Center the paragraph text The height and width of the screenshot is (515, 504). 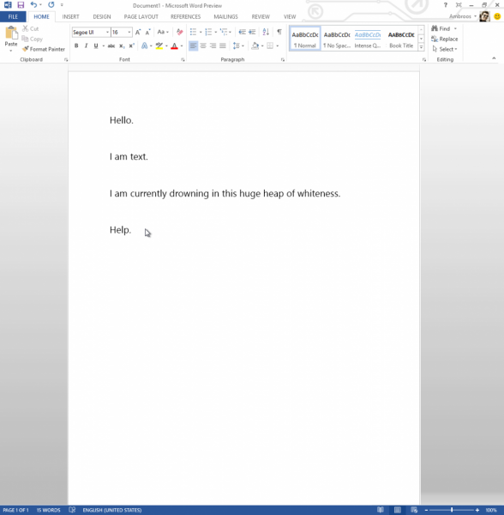point(203,45)
